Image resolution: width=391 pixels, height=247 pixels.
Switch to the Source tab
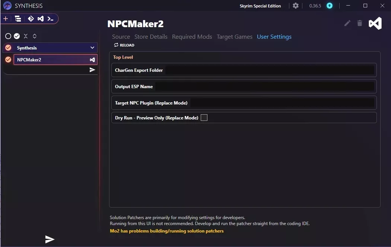121,36
